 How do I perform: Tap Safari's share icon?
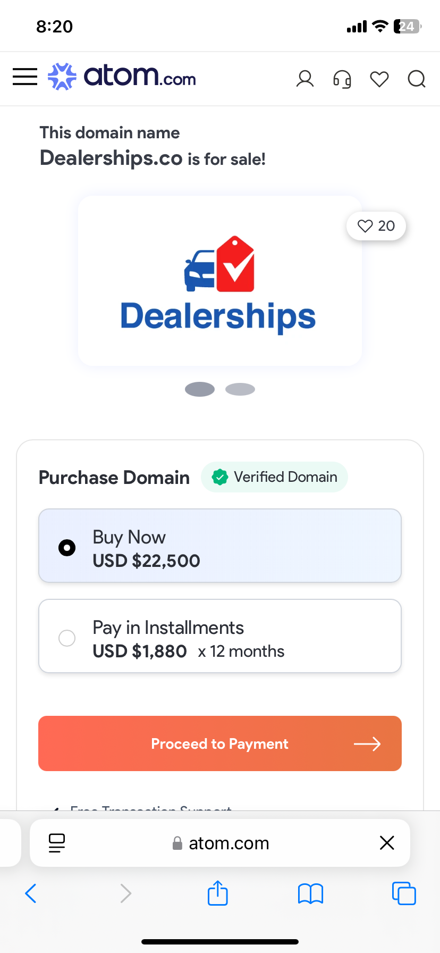[x=218, y=893]
